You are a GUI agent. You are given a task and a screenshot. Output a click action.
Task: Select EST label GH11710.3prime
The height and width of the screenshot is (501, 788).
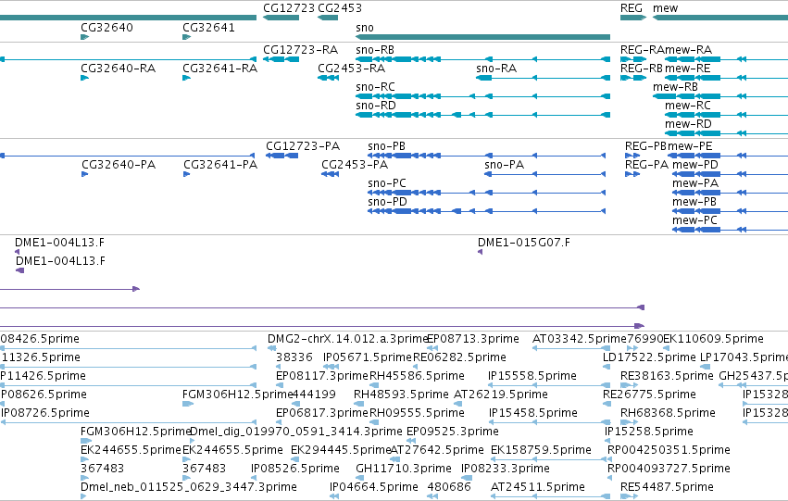pyautogui.click(x=404, y=469)
